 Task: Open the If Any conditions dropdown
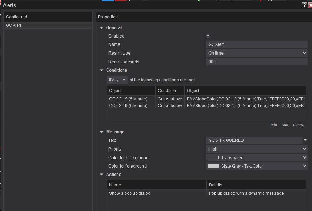(117, 80)
